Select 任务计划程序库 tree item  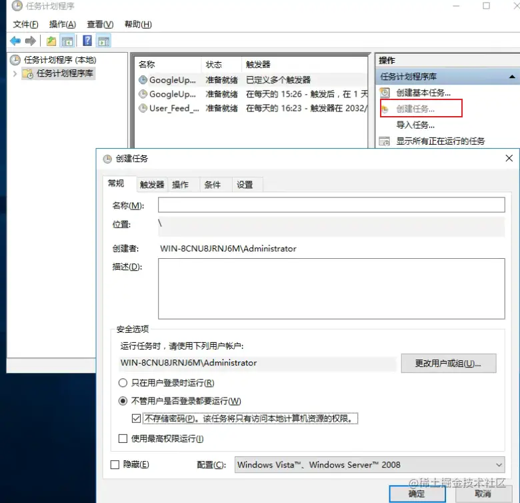click(65, 73)
